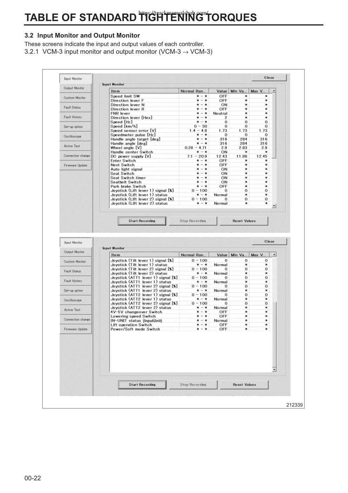
Task: Select the 'Lift operation Switch' row
Action: (x=190, y=325)
